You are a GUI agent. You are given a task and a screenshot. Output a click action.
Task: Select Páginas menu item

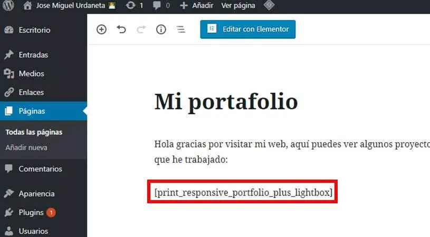click(x=43, y=111)
